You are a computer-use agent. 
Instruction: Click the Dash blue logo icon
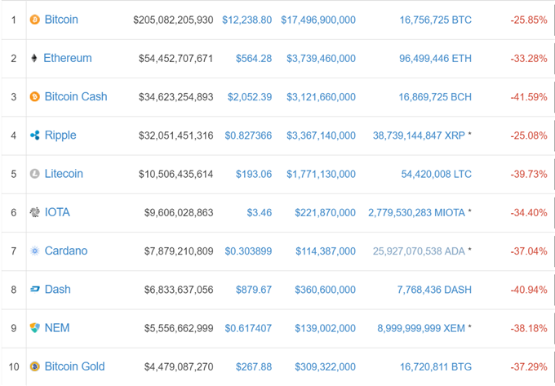coord(34,290)
